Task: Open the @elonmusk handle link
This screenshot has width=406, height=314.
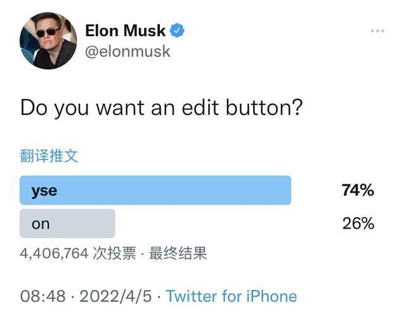Action: tap(128, 51)
